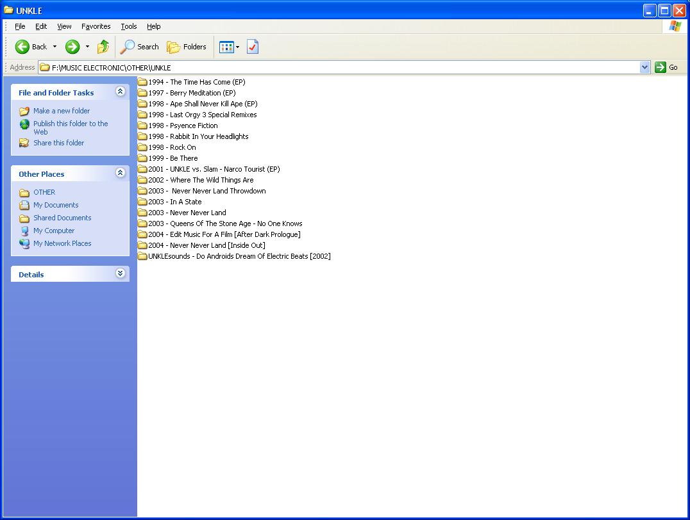Select "1998 - Ape Shall Never Kill Ape (EP)"
Screen dimensions: 690x520
coord(203,104)
